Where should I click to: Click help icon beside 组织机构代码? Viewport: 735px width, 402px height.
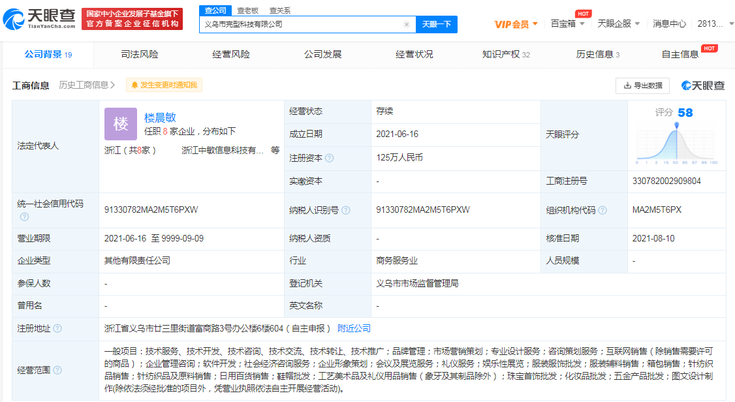click(x=602, y=210)
